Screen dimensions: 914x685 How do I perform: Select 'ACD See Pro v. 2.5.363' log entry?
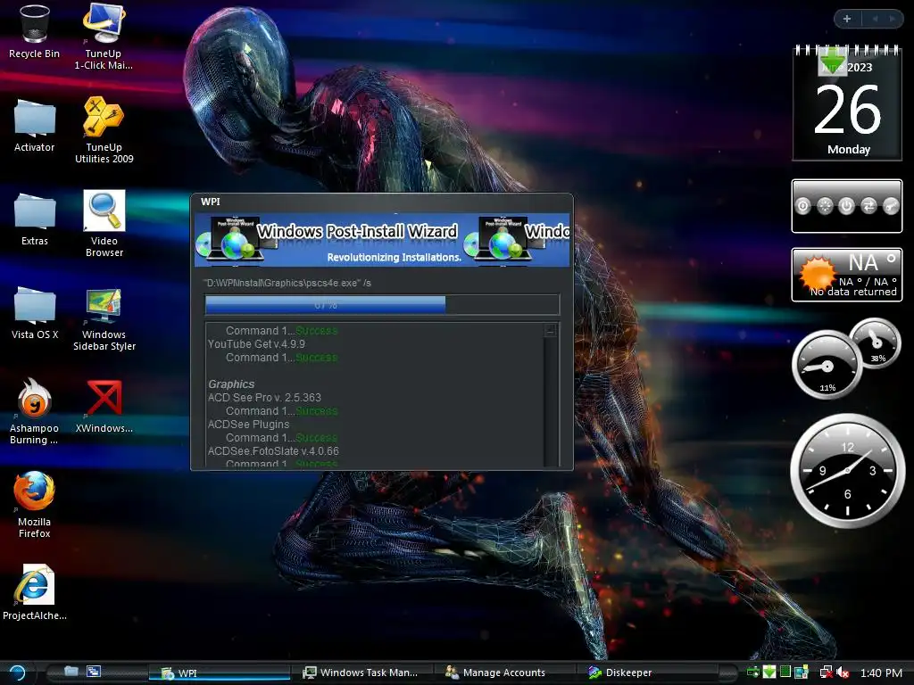point(264,397)
